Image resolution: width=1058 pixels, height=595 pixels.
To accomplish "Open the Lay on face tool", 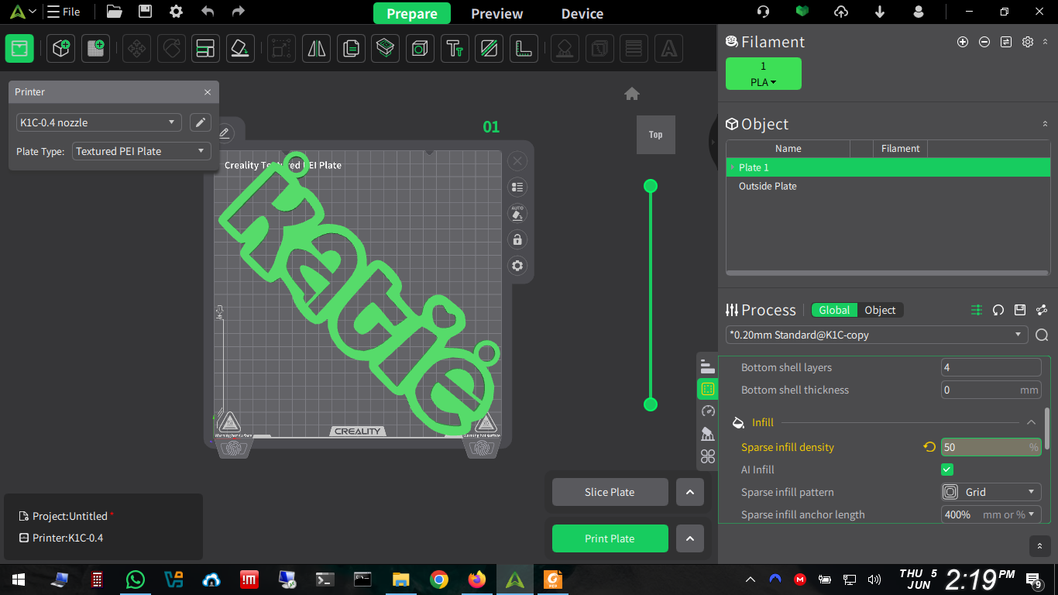I will [x=240, y=48].
